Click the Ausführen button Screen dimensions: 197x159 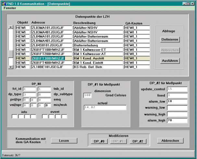(170, 61)
